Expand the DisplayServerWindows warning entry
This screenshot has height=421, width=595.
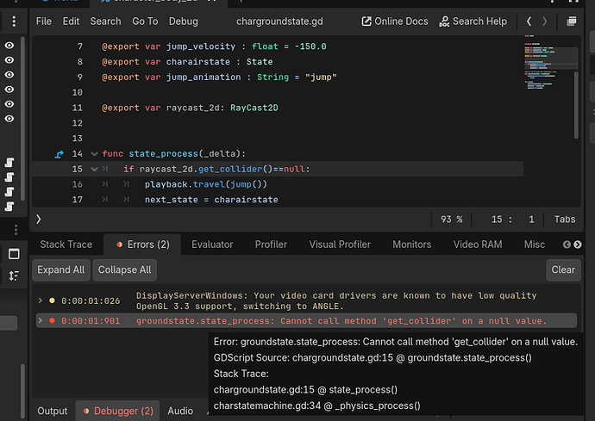tap(41, 300)
